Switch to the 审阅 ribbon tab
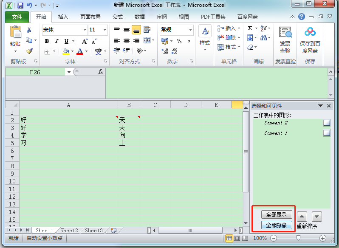 pos(162,17)
